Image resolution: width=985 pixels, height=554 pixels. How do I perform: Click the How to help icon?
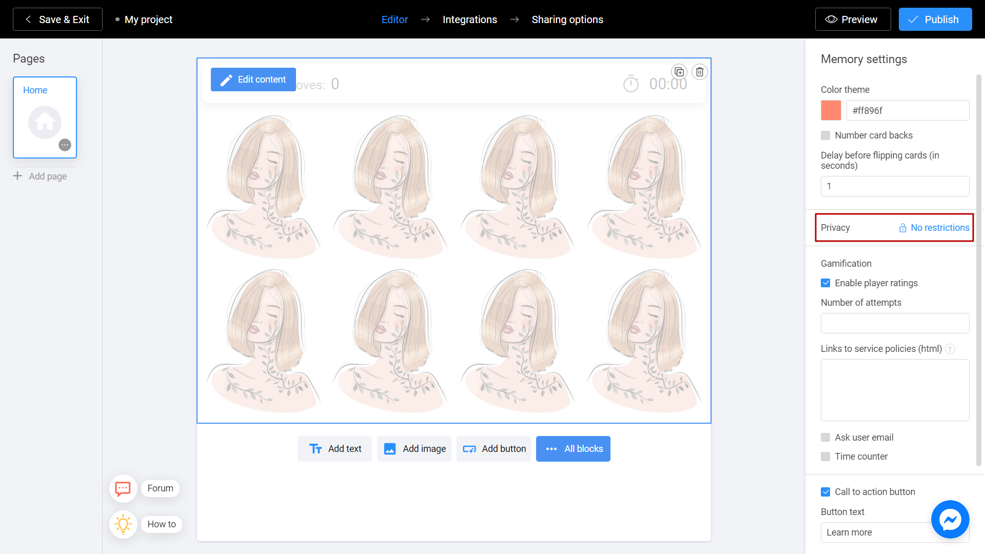(123, 524)
